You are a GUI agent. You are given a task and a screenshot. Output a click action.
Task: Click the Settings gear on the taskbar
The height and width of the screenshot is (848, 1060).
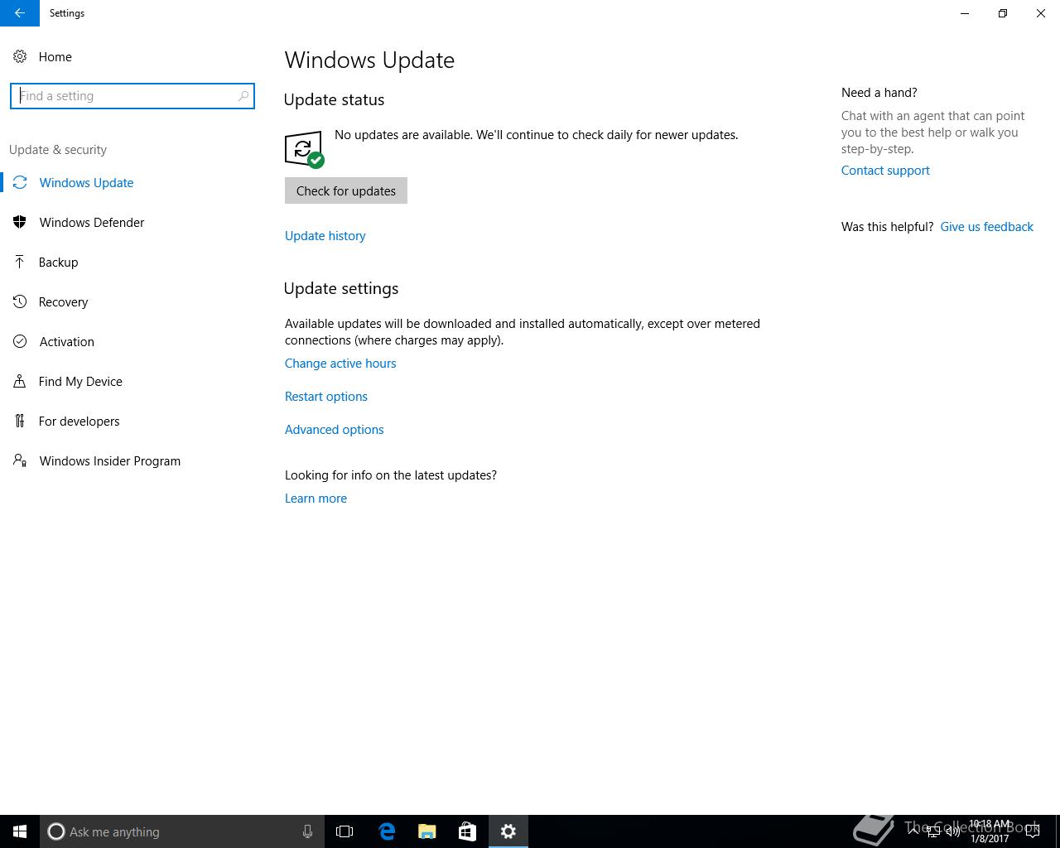(x=508, y=831)
